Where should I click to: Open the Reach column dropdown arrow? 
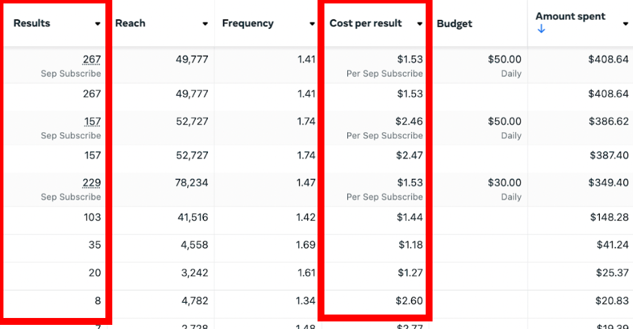(205, 24)
